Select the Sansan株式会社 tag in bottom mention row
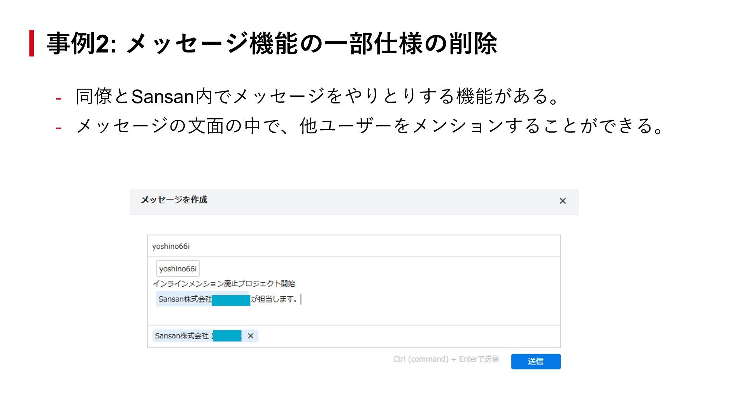The width and height of the screenshot is (747, 420). point(182,336)
